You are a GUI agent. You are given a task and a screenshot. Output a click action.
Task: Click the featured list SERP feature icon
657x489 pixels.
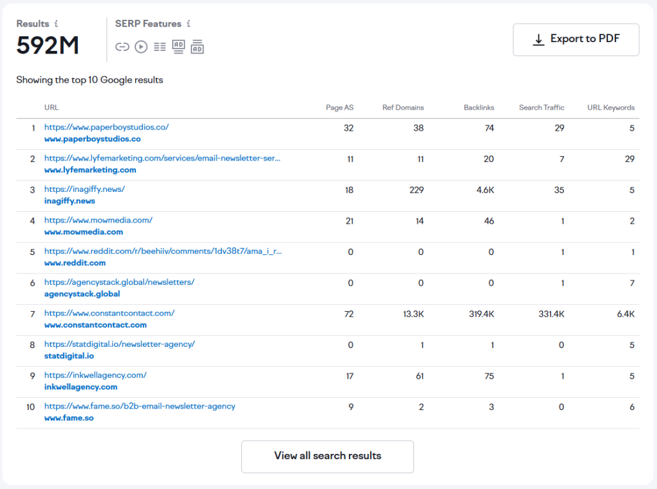(x=159, y=47)
